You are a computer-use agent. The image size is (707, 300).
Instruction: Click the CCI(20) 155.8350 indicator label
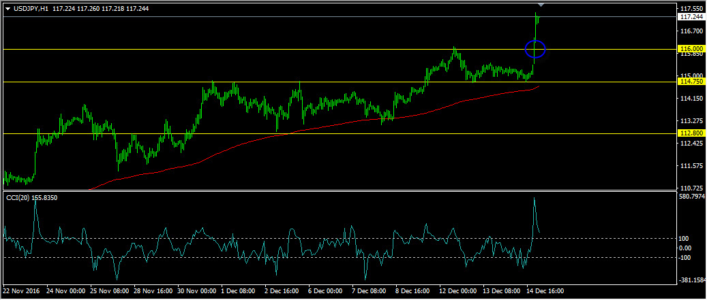[x=31, y=197]
